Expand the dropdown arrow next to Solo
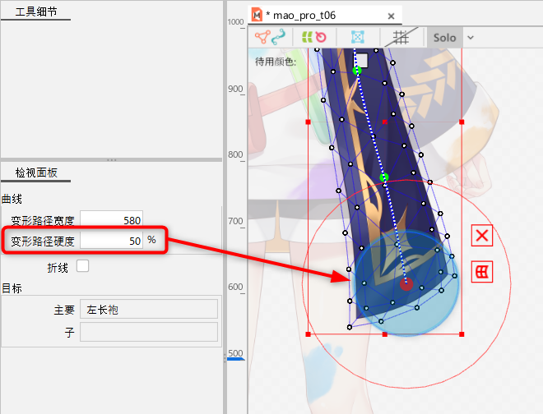This screenshot has width=543, height=414. pos(471,37)
